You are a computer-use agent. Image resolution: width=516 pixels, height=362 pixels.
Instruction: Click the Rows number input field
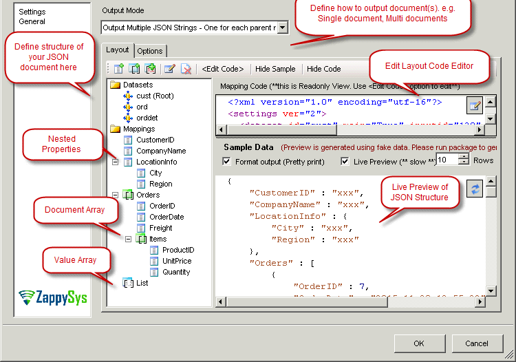pyautogui.click(x=447, y=160)
